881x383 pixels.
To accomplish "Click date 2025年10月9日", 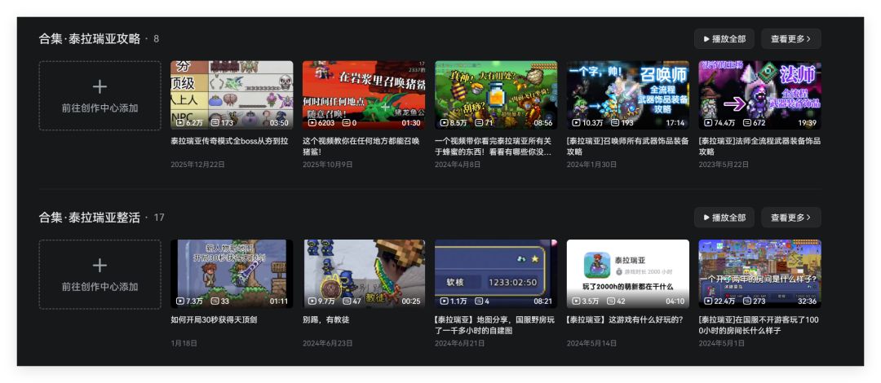I will click(328, 165).
